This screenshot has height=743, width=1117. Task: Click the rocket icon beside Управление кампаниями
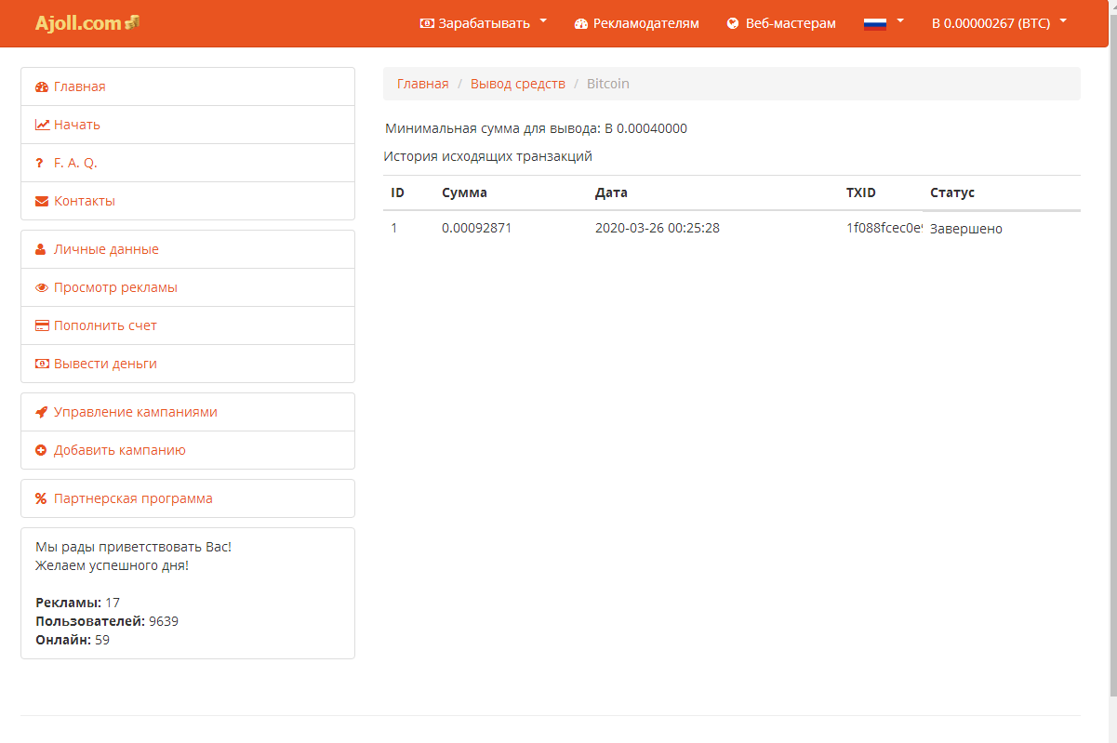(42, 412)
